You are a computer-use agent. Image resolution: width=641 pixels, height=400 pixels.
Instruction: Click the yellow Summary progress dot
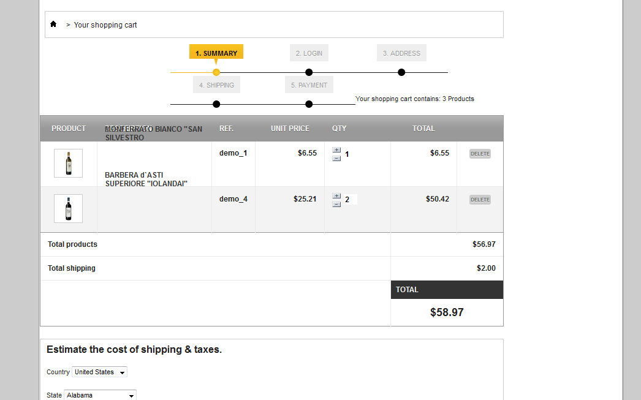pos(216,72)
